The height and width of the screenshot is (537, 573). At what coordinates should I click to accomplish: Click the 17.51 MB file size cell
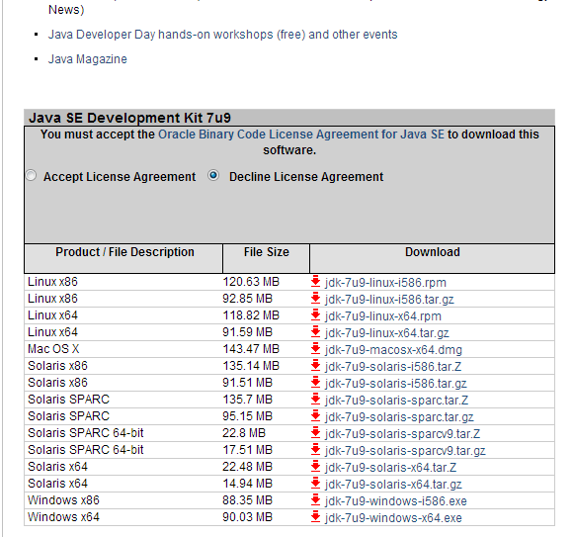pos(247,450)
